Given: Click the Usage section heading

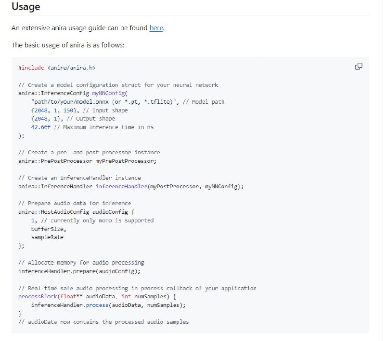Looking at the screenshot, I should point(26,7).
